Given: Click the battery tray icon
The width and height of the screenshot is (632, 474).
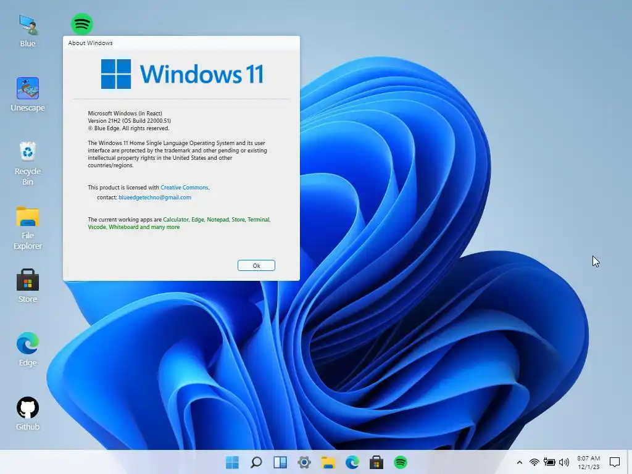Looking at the screenshot, I should coord(549,462).
